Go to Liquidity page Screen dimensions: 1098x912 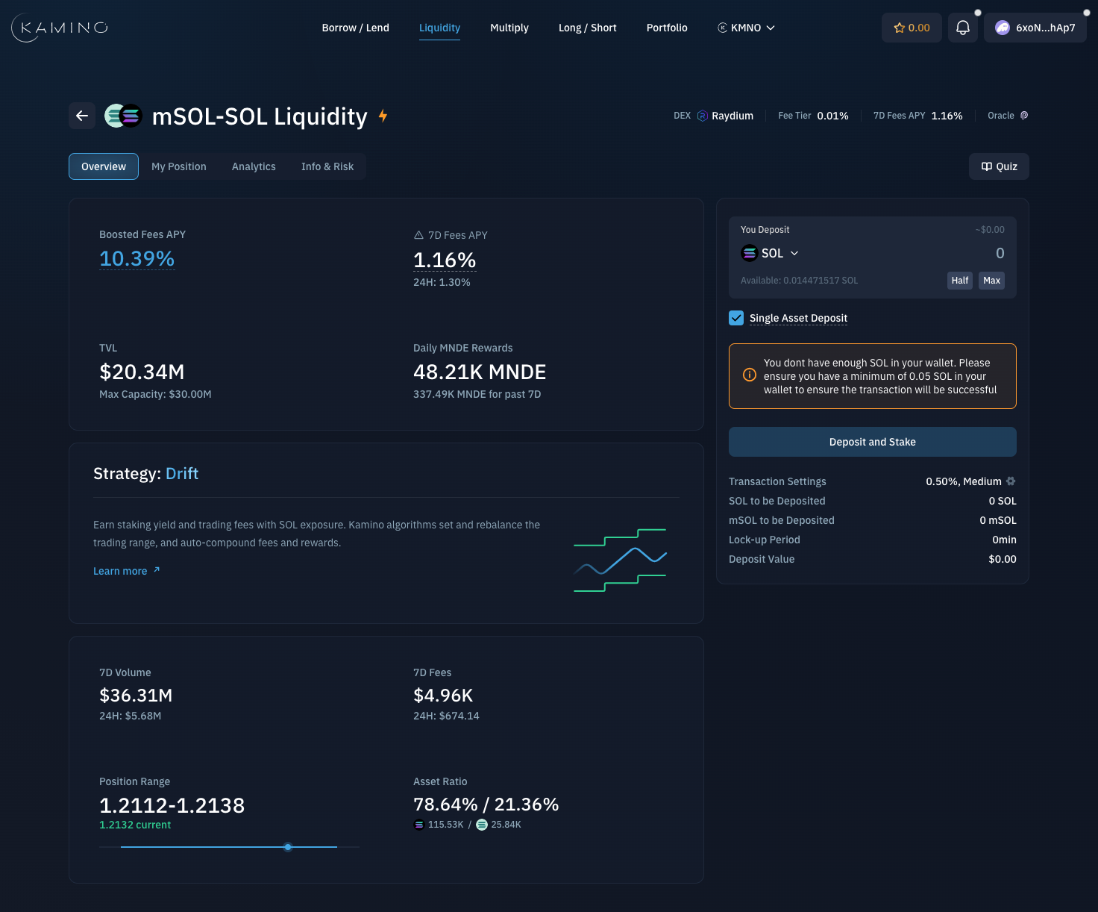tap(439, 28)
